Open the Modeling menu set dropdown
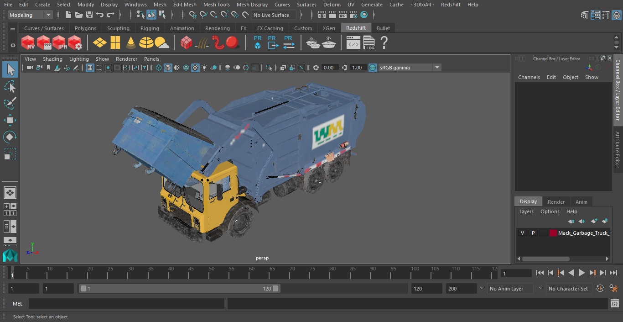The image size is (623, 322). point(30,15)
